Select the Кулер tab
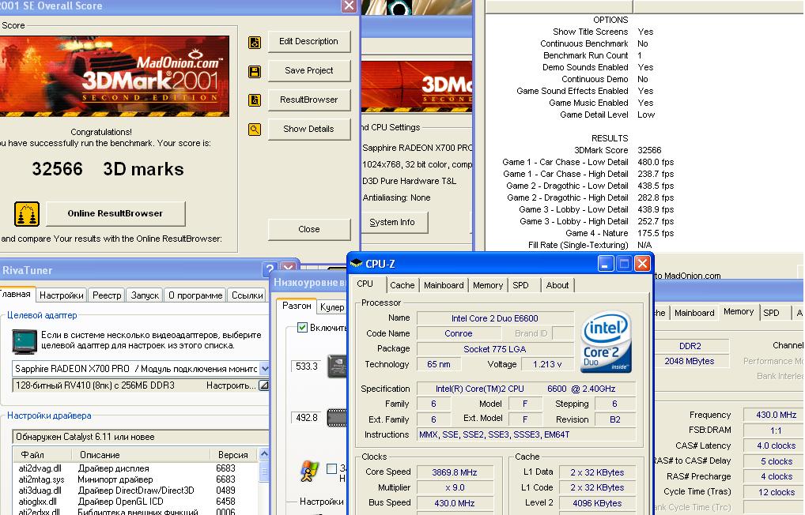 (331, 307)
